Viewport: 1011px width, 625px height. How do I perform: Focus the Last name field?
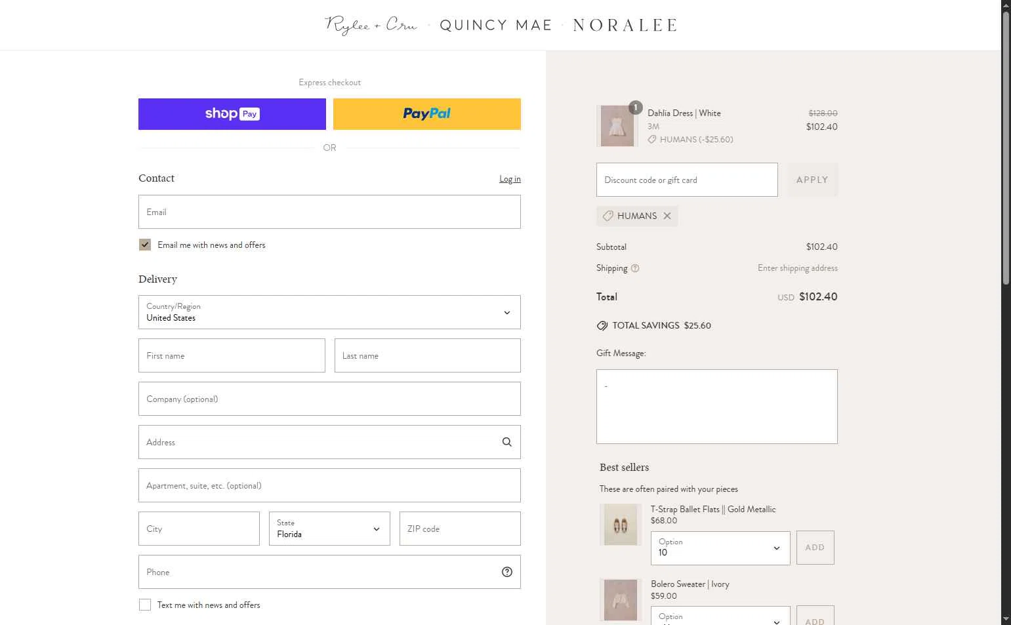428,355
